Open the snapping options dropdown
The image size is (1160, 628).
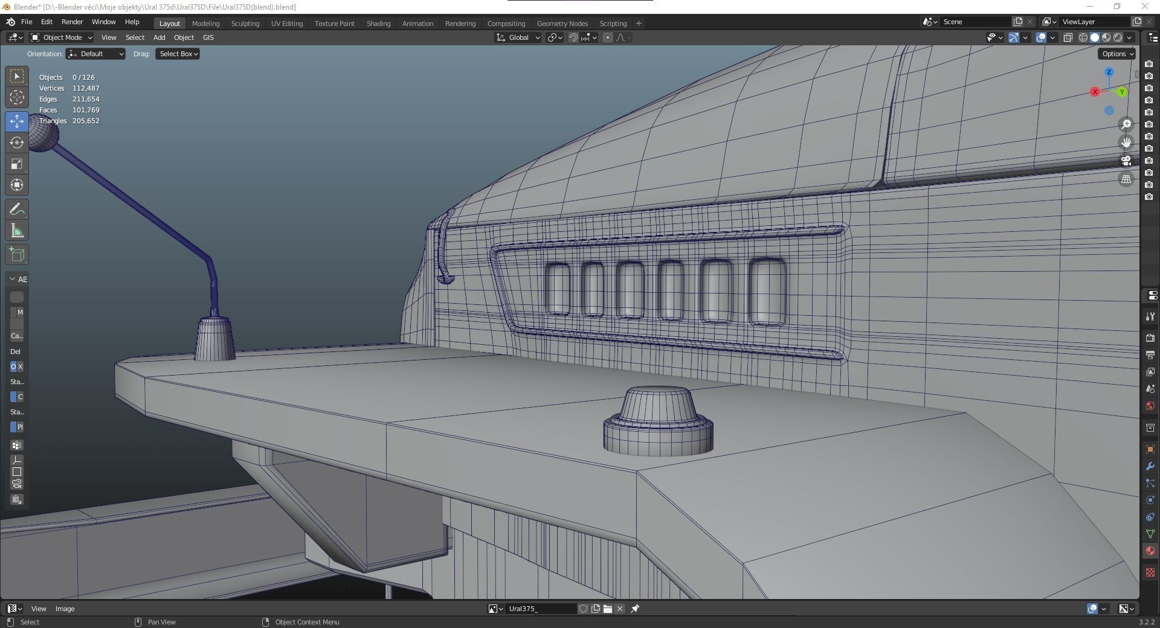pos(589,37)
